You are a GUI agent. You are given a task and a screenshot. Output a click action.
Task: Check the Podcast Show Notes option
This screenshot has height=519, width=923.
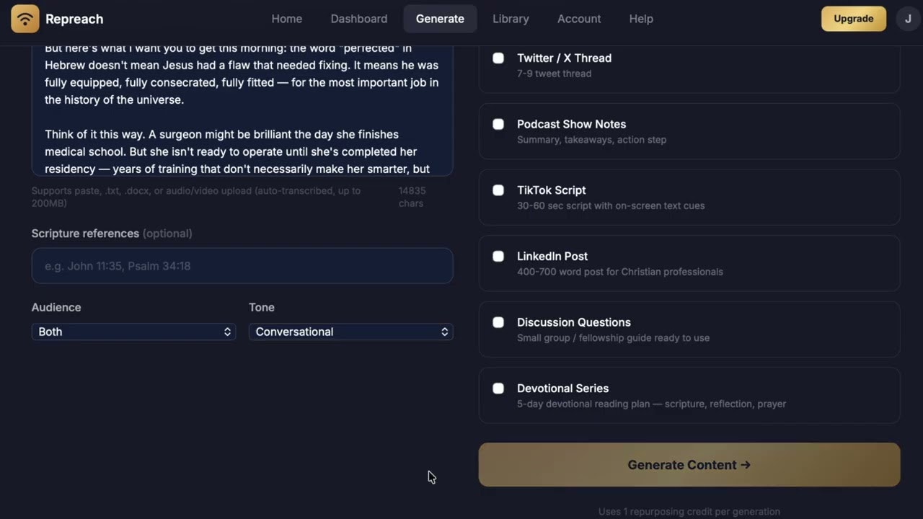tap(498, 124)
